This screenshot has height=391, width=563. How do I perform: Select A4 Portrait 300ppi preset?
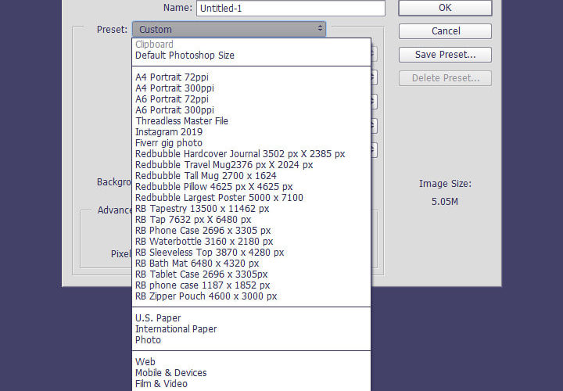pos(251,88)
